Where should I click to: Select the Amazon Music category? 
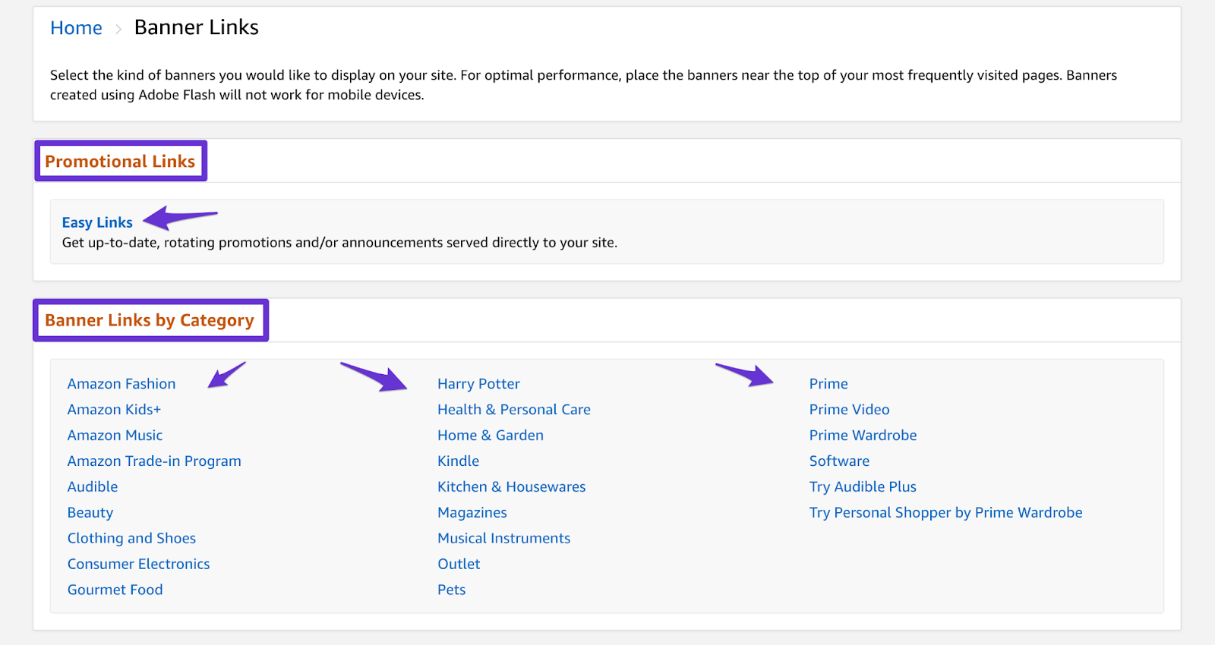tap(115, 436)
